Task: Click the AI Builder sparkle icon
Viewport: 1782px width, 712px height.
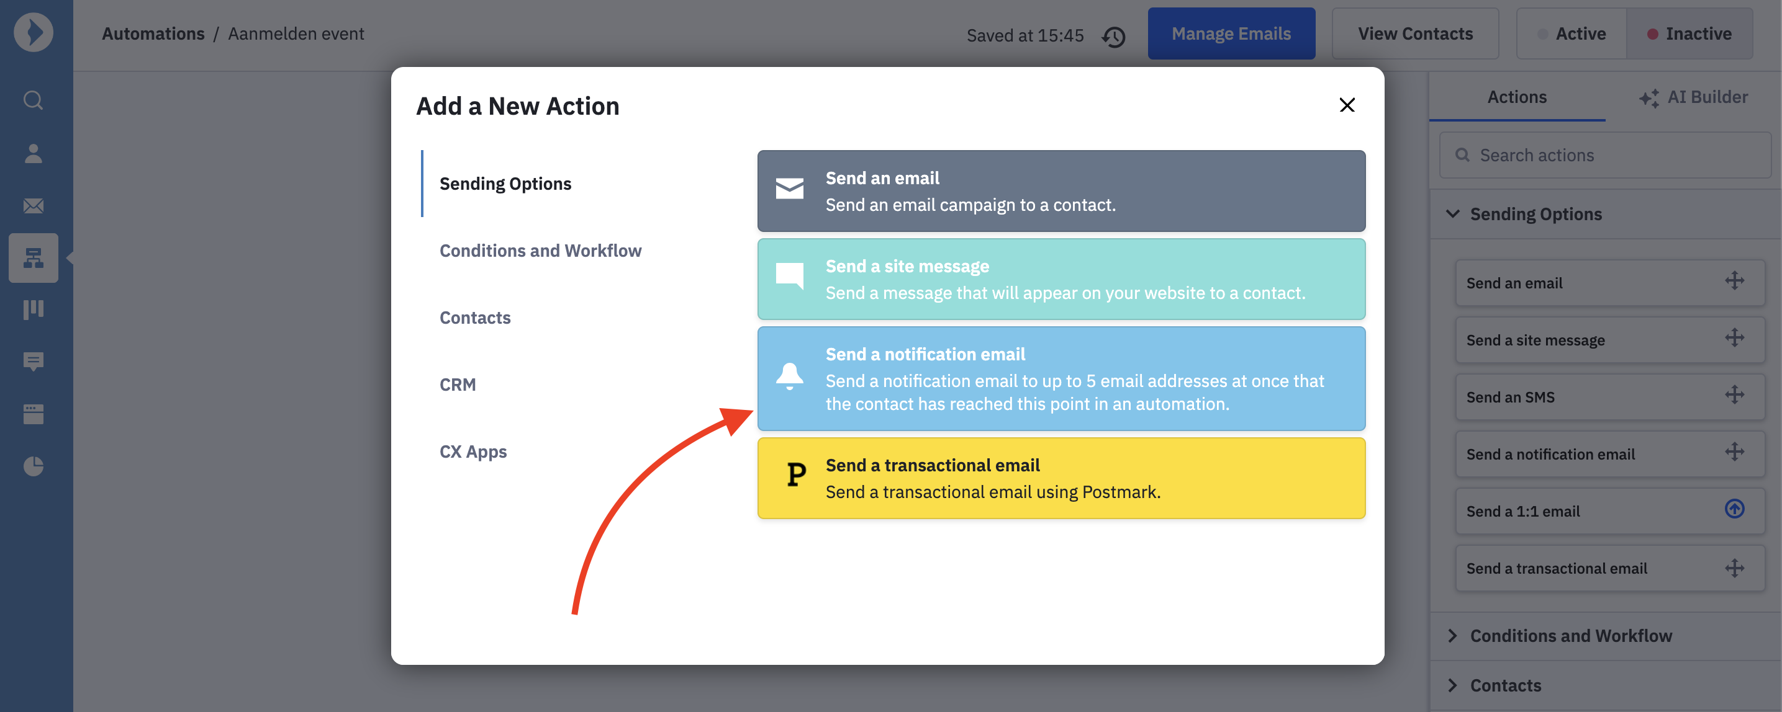Action: (1649, 98)
